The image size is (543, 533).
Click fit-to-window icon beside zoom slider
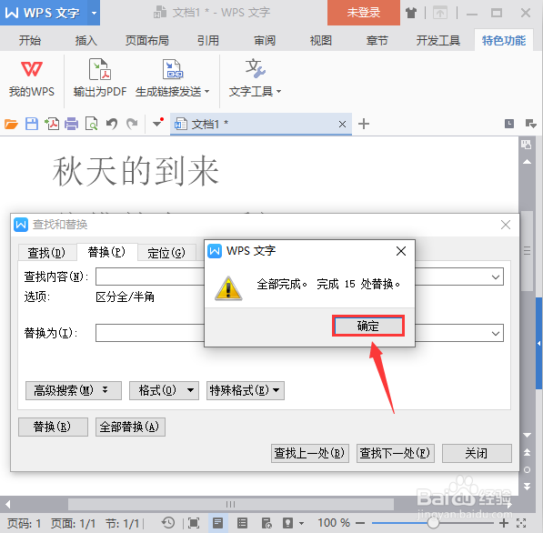click(521, 523)
